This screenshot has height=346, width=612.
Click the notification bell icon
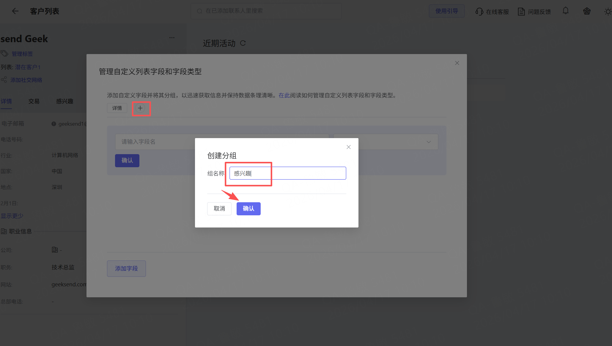pyautogui.click(x=565, y=11)
